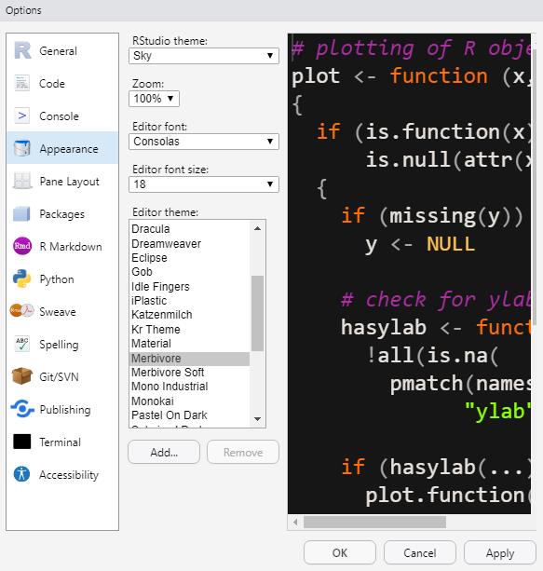The height and width of the screenshot is (571, 543).
Task: Open the Packages settings page
Action: coord(62,214)
